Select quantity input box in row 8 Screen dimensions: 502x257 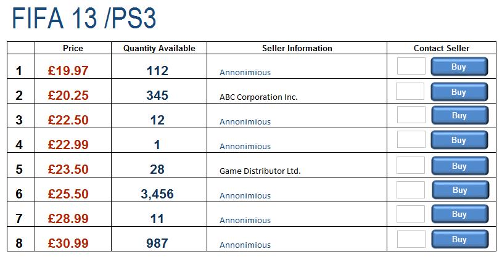point(411,239)
